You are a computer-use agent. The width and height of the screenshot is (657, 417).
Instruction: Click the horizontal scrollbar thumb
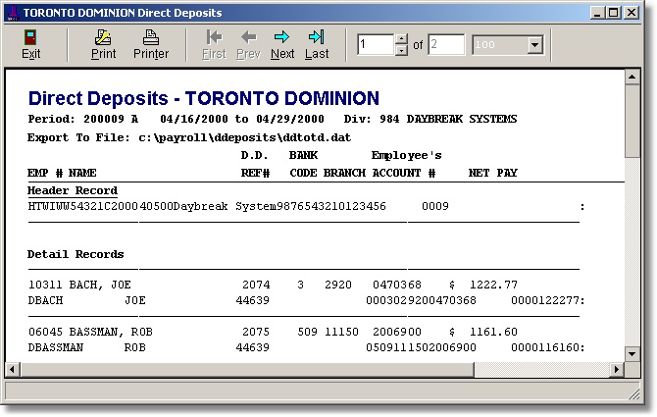point(247,370)
